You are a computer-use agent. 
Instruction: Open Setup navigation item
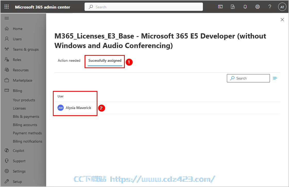pyautogui.click(x=17, y=182)
